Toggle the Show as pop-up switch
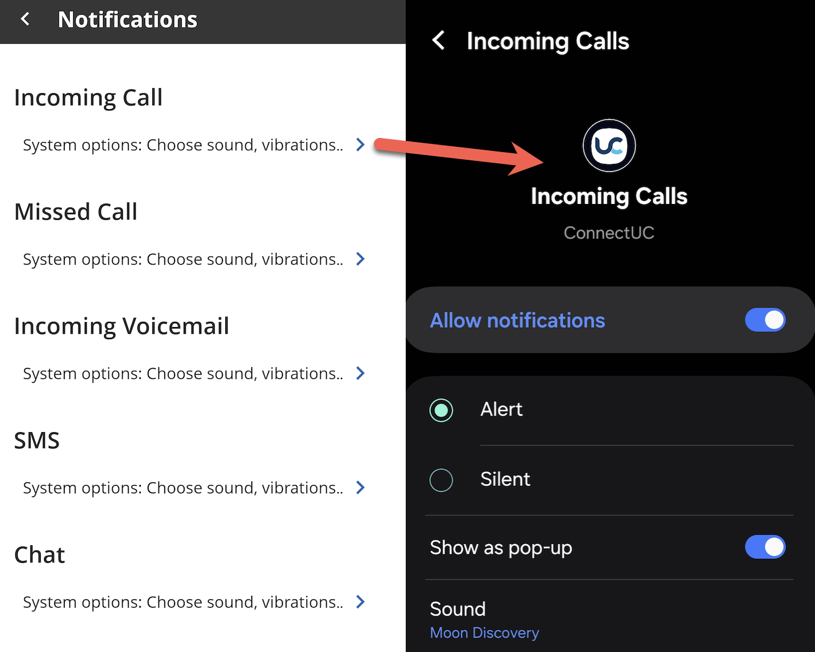The image size is (815, 652). tap(765, 547)
